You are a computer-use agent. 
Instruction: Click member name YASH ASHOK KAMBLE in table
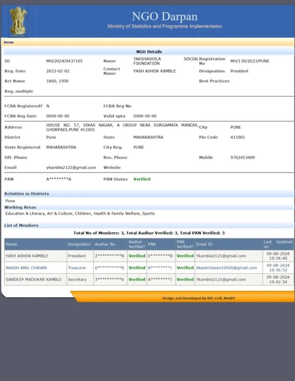(27, 256)
